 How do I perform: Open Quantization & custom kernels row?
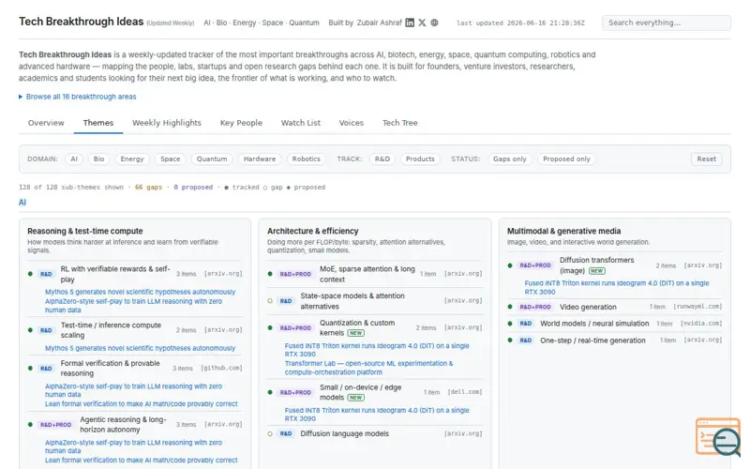tap(374, 327)
